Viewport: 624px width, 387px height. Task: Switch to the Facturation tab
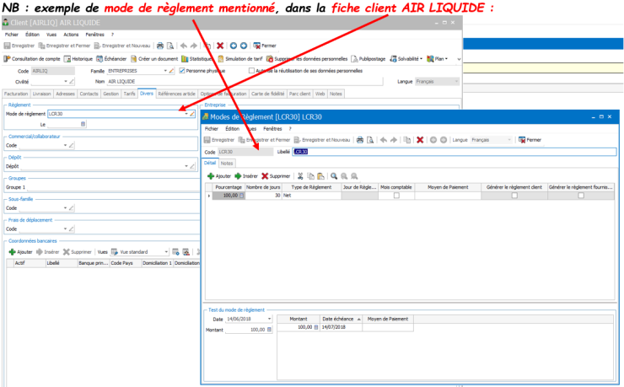(x=16, y=94)
